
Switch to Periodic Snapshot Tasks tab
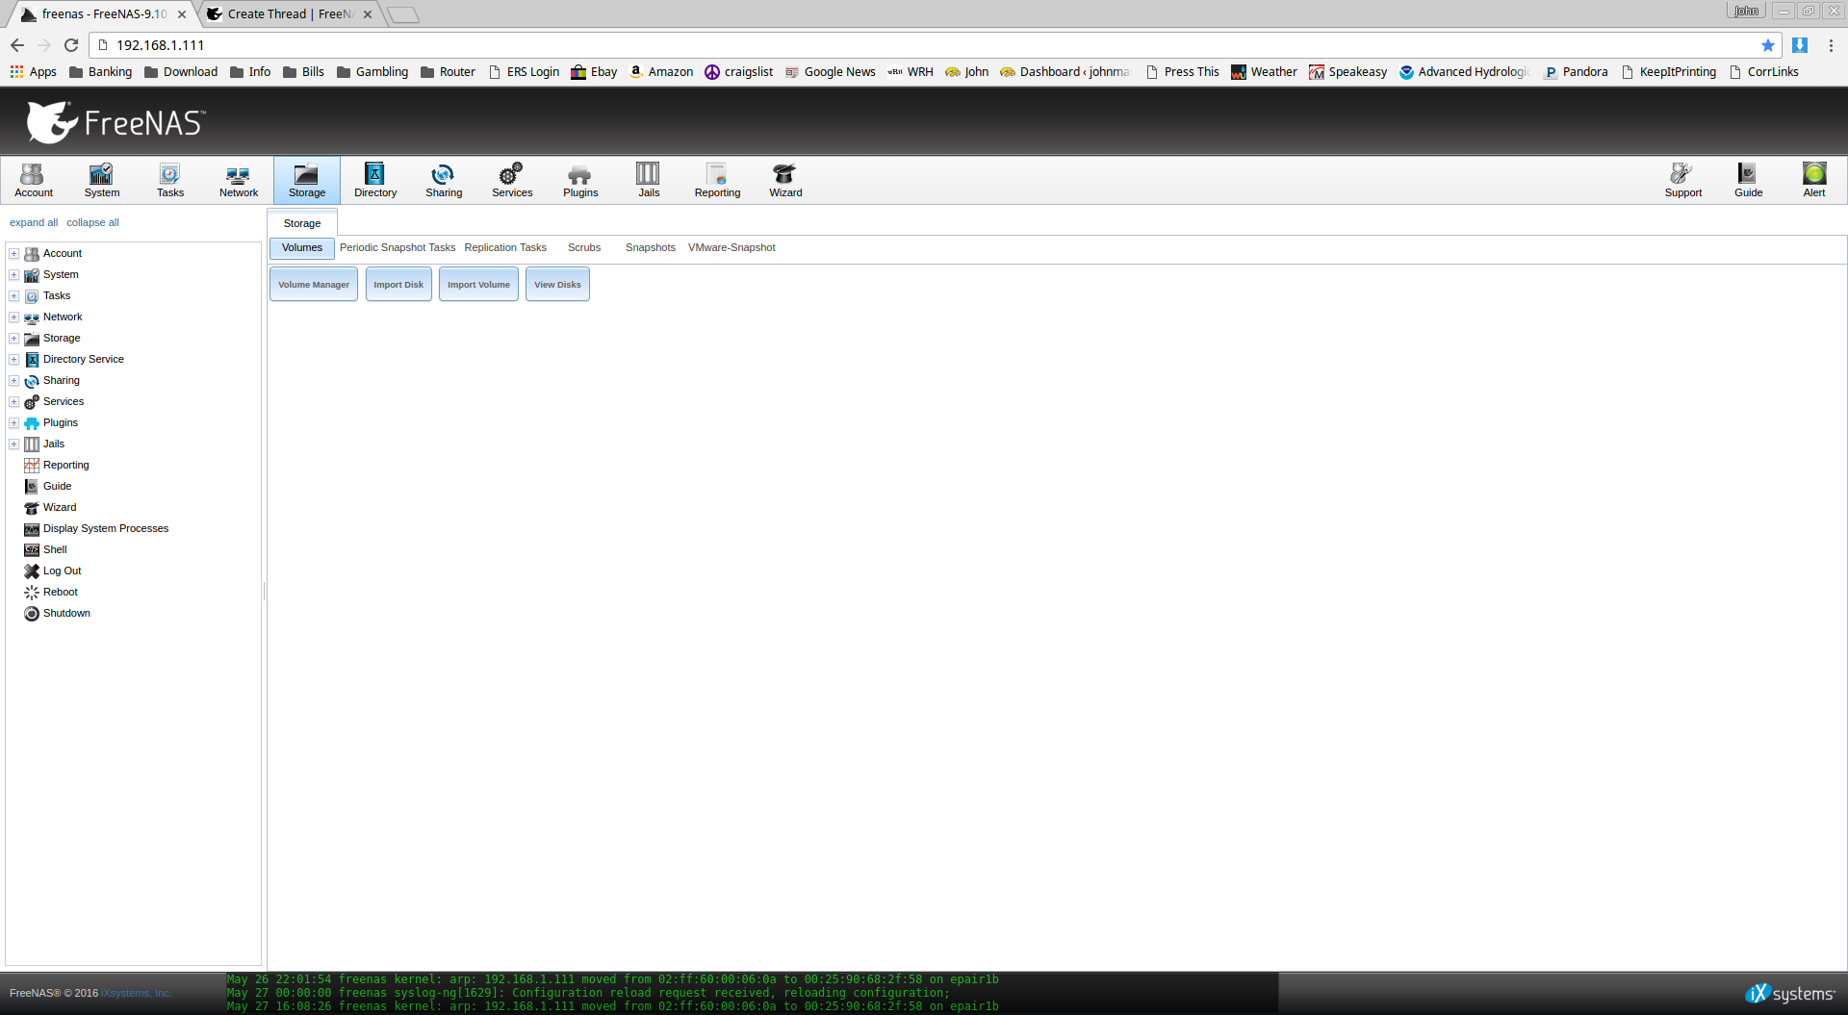[x=398, y=248]
